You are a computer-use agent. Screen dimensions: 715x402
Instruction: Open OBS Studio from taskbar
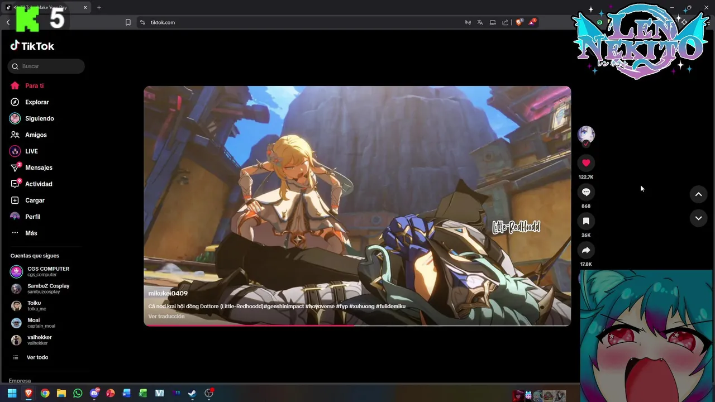209,393
